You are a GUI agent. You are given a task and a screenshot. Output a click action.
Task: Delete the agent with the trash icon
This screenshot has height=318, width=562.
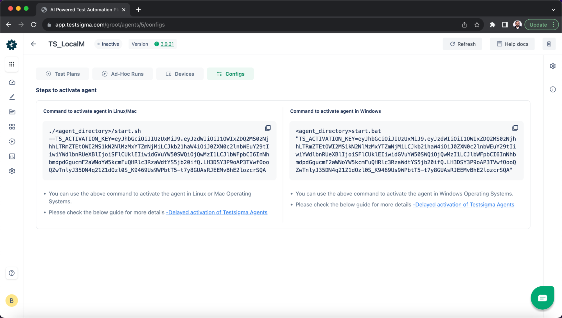(549, 44)
